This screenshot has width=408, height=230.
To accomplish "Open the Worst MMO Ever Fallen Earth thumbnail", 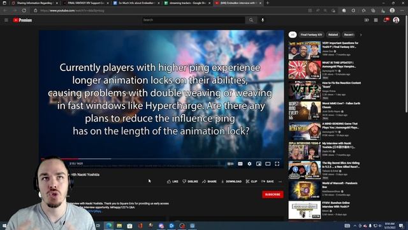I will [x=305, y=111].
